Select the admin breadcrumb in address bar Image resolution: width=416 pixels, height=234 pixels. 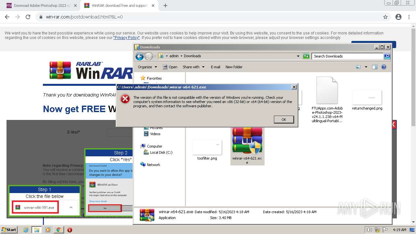(174, 56)
